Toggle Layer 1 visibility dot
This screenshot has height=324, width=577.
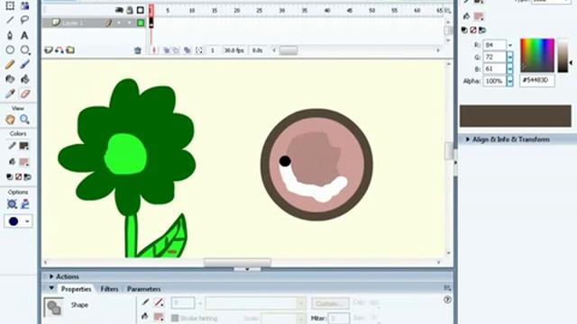pyautogui.click(x=119, y=22)
